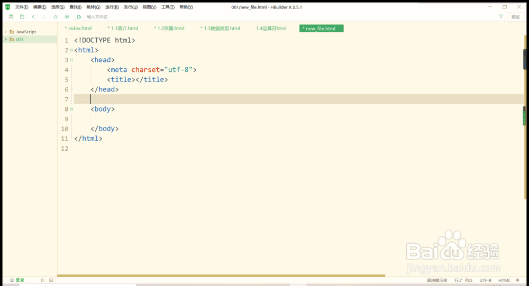Click the 001 label in project tree
The image size is (529, 286).
pos(20,40)
